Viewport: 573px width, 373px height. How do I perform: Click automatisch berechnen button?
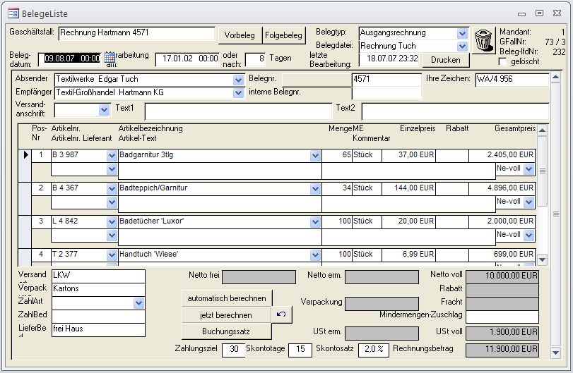click(227, 298)
